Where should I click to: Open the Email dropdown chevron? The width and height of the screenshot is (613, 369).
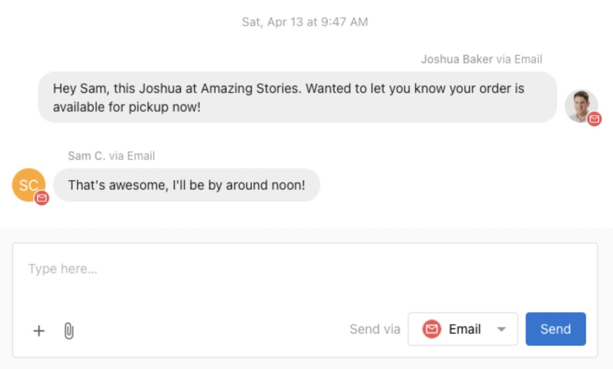[x=502, y=329]
